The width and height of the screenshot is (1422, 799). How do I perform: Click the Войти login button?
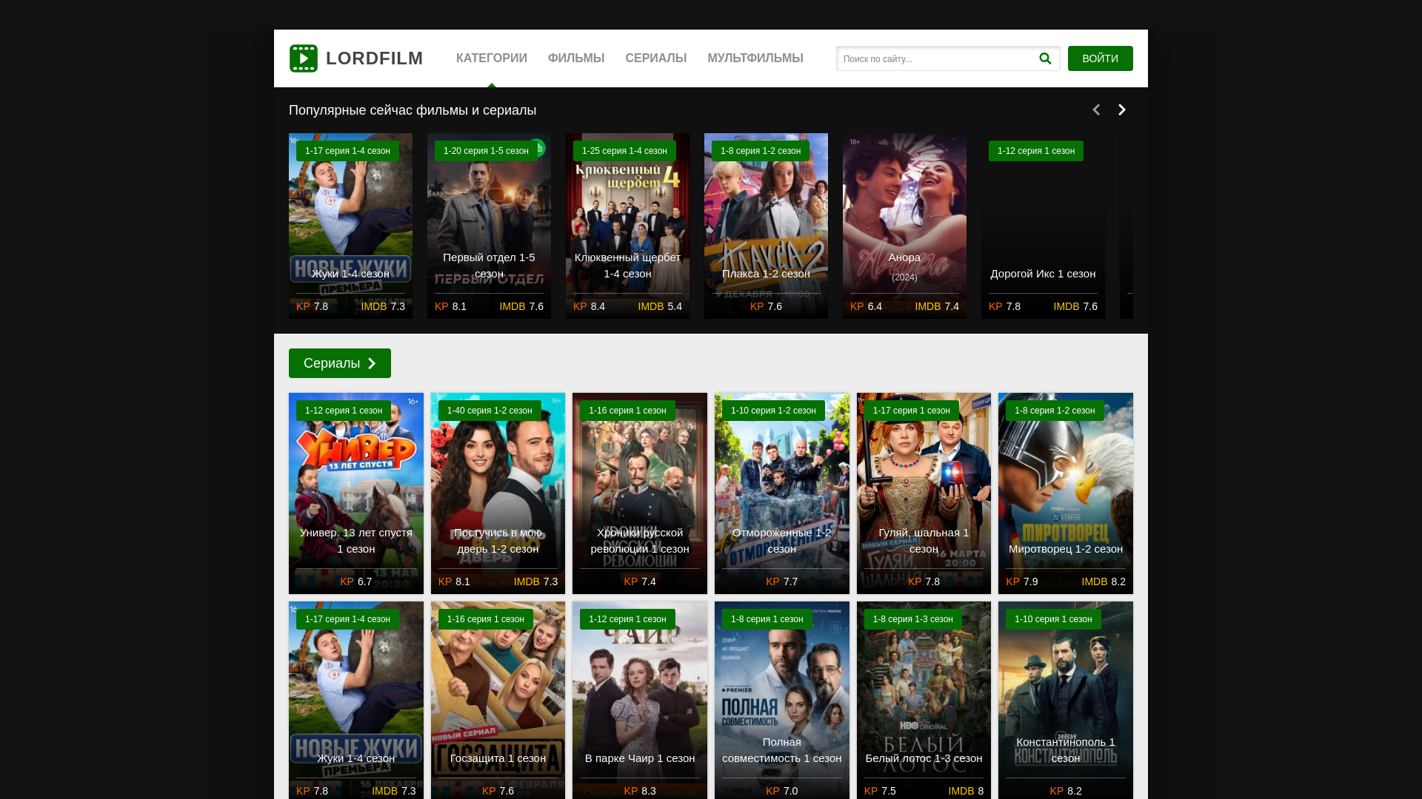pyautogui.click(x=1101, y=58)
